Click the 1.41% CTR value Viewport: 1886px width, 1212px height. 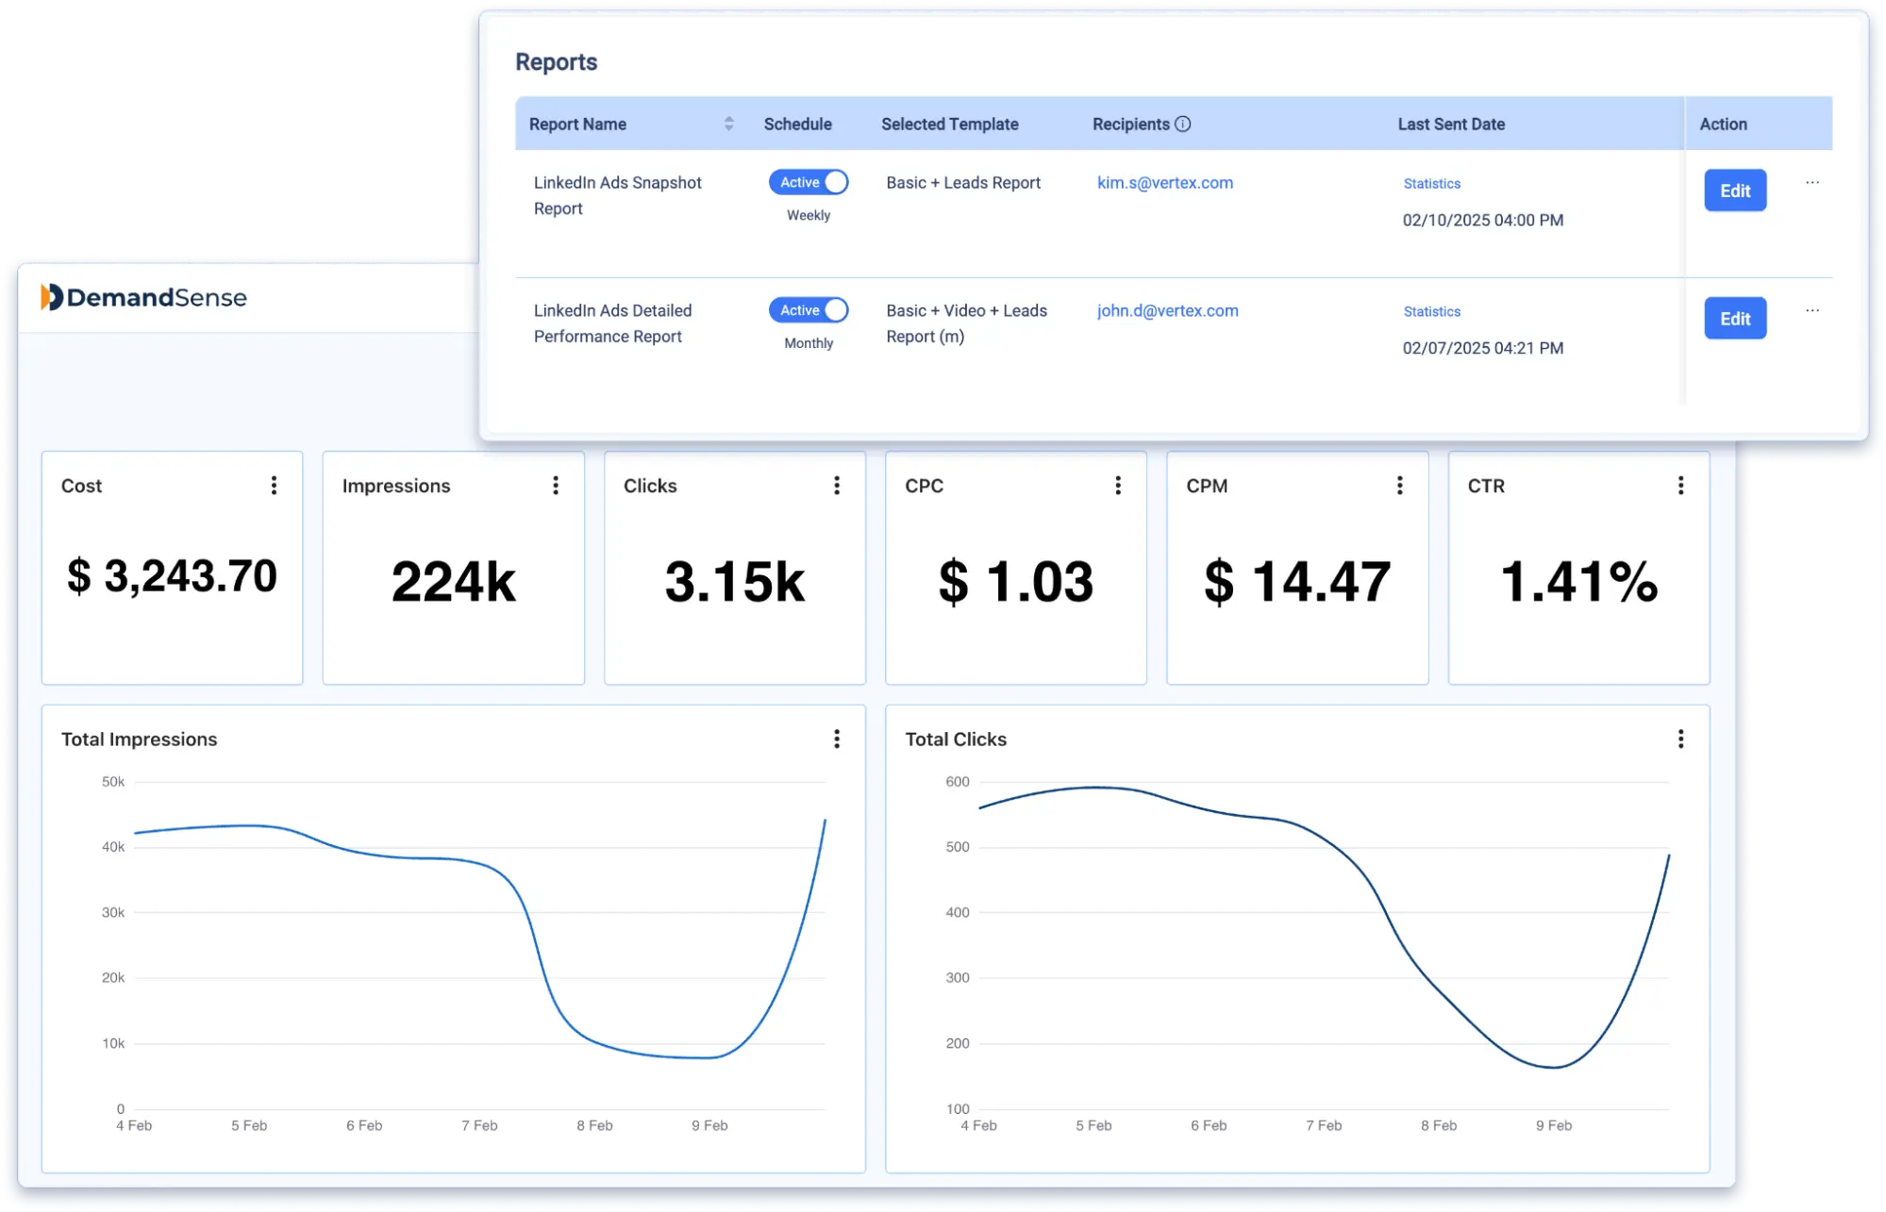[x=1578, y=582]
